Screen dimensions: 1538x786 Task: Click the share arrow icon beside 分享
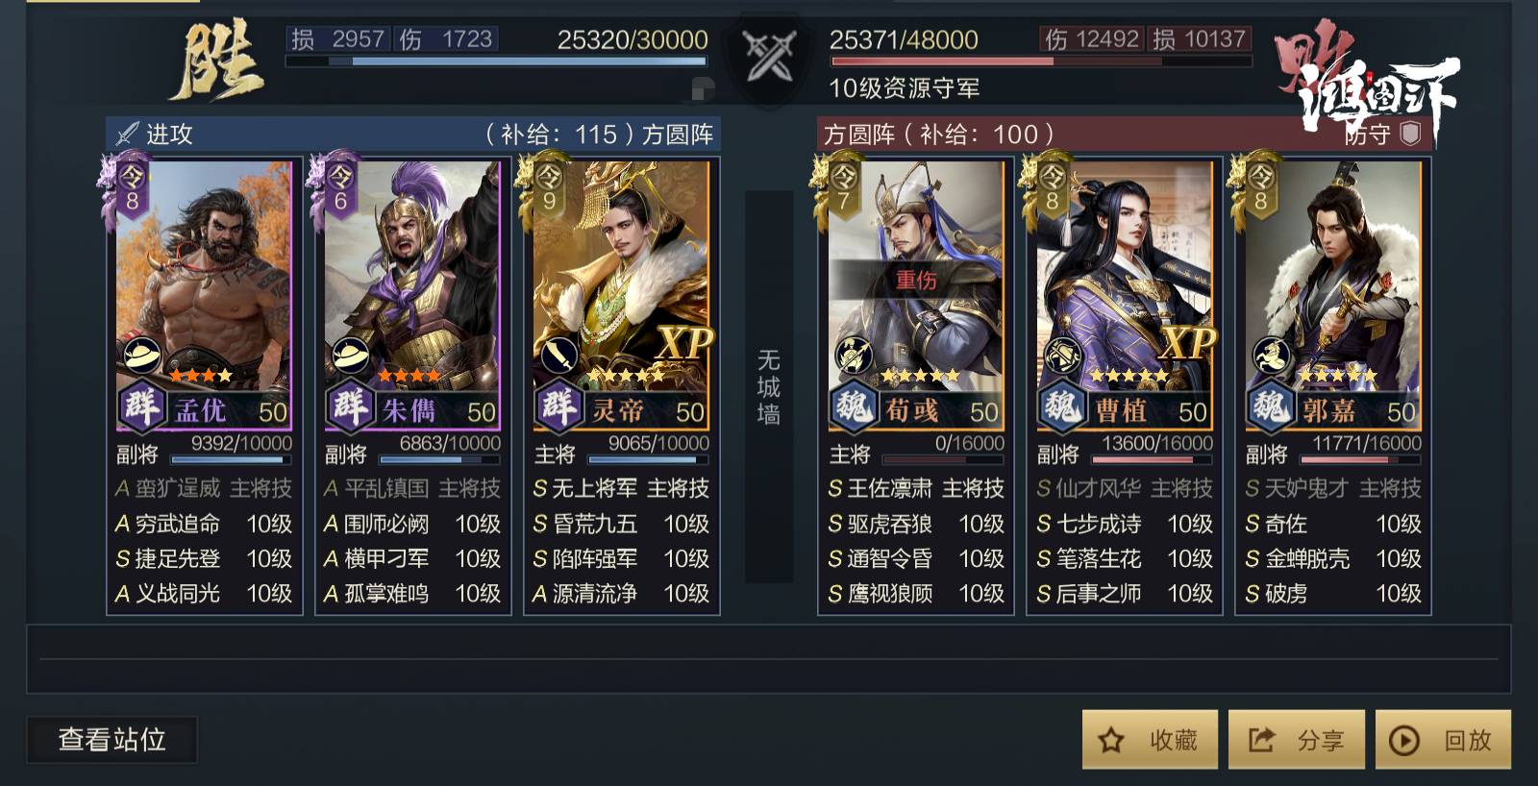(x=1260, y=740)
